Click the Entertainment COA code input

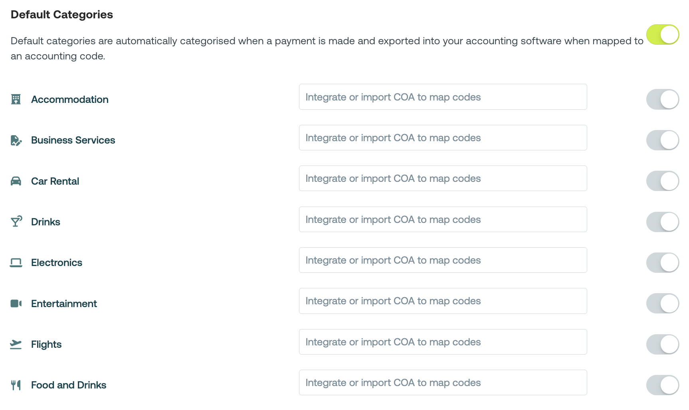[x=443, y=301]
